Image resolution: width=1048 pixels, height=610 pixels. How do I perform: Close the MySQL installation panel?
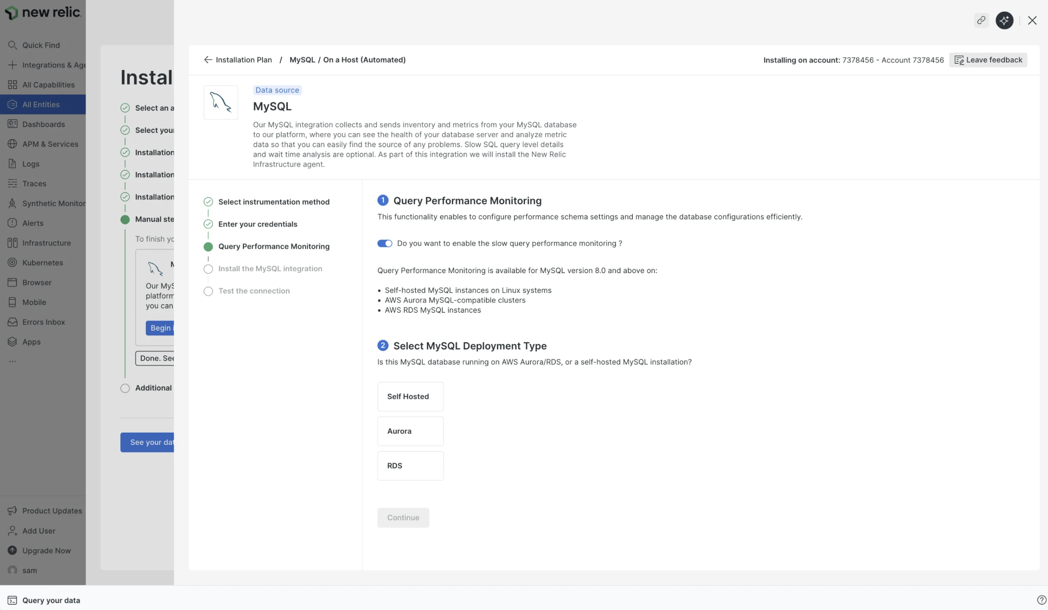[x=1032, y=20]
